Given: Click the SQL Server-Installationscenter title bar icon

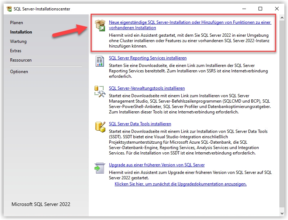Looking at the screenshot, I should click(9, 9).
